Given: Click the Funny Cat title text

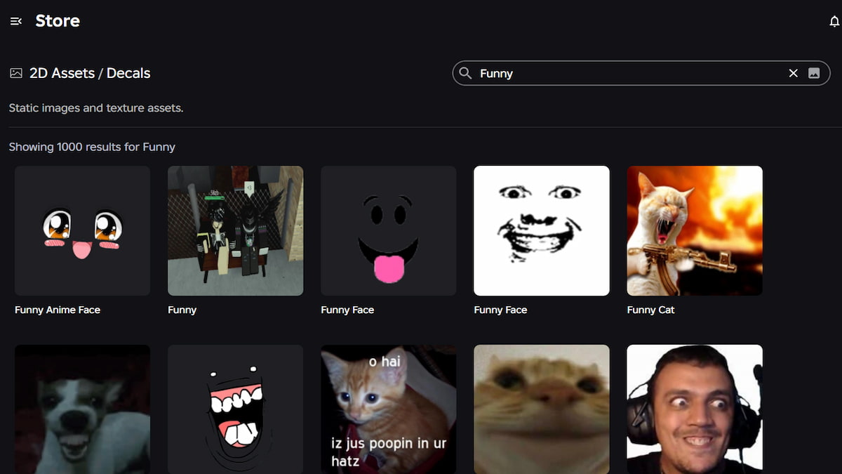Looking at the screenshot, I should click(x=650, y=310).
